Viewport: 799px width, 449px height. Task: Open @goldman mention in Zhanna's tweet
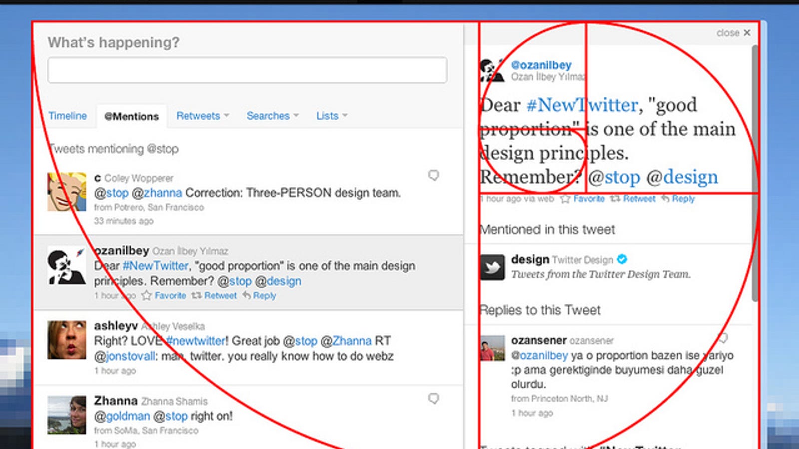point(122,416)
